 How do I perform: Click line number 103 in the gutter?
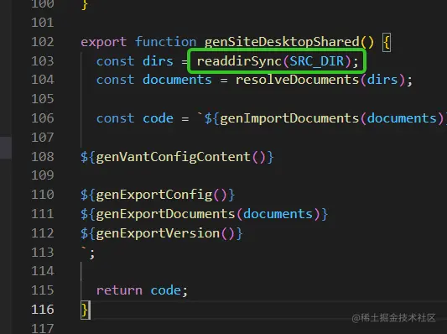pyautogui.click(x=43, y=61)
